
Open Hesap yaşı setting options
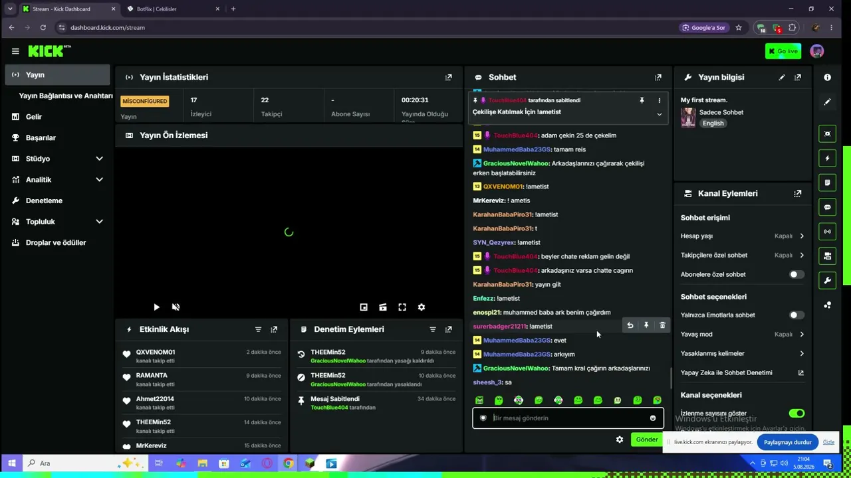(743, 236)
